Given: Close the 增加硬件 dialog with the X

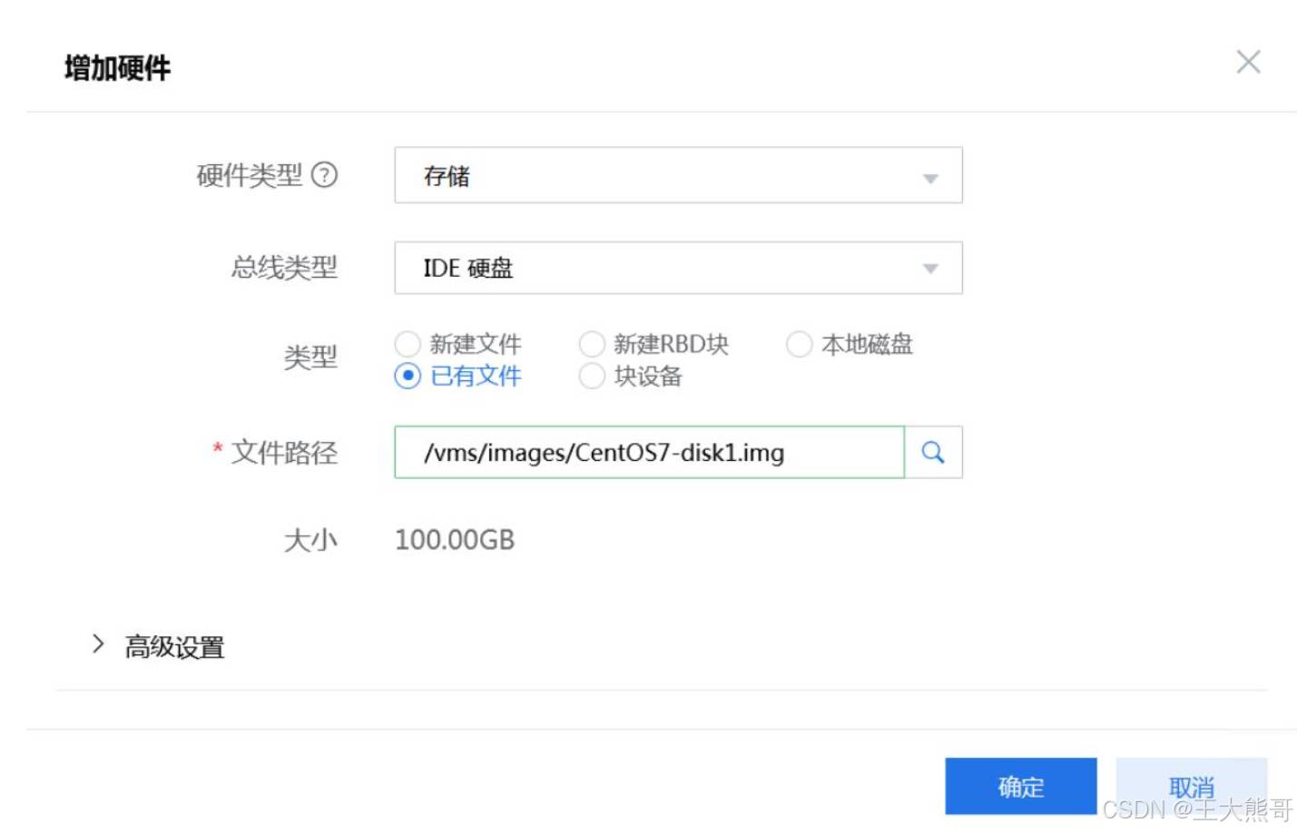Looking at the screenshot, I should (1248, 63).
